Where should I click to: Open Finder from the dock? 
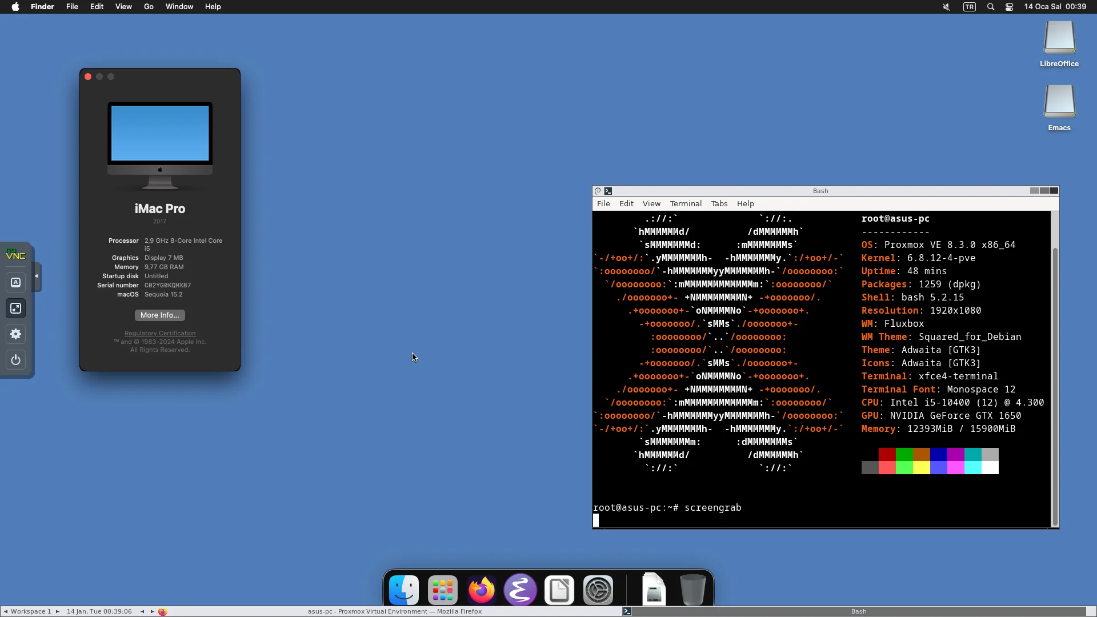tap(404, 590)
